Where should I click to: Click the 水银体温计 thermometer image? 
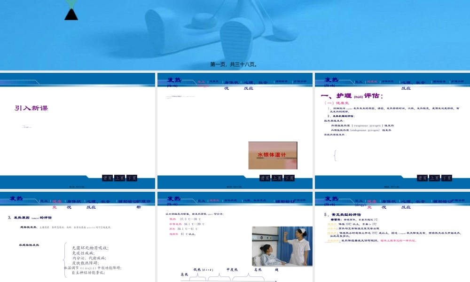pos(273,155)
